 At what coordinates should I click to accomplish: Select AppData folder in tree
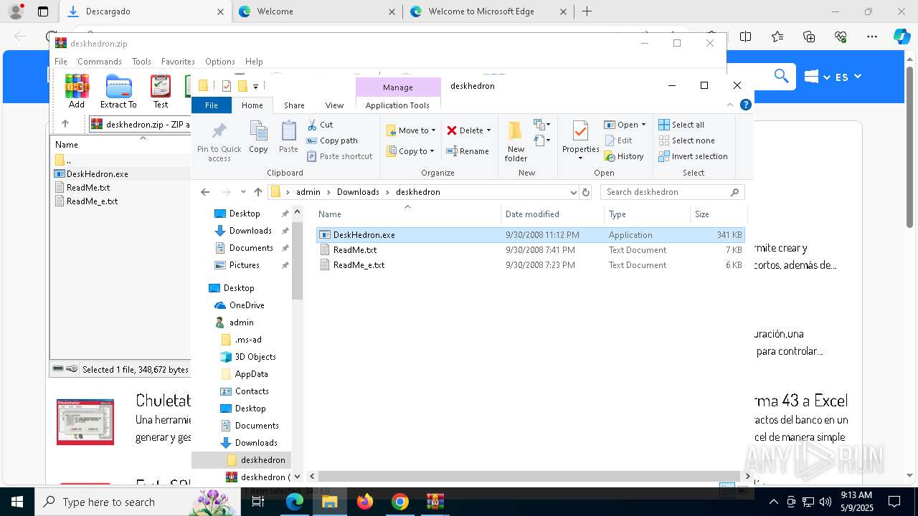[x=251, y=374]
